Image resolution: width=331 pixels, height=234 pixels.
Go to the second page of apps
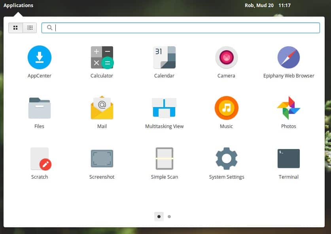coord(169,217)
